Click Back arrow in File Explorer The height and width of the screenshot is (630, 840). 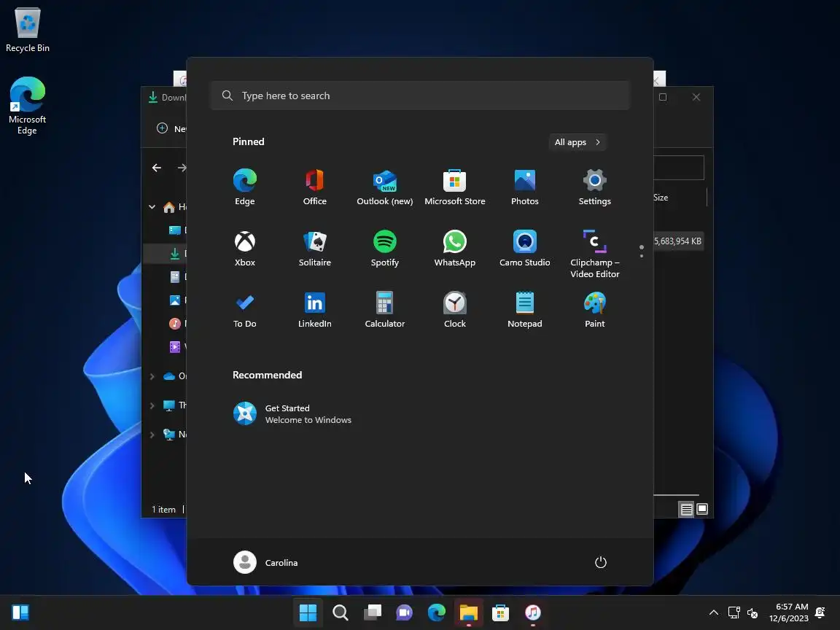[x=157, y=168]
